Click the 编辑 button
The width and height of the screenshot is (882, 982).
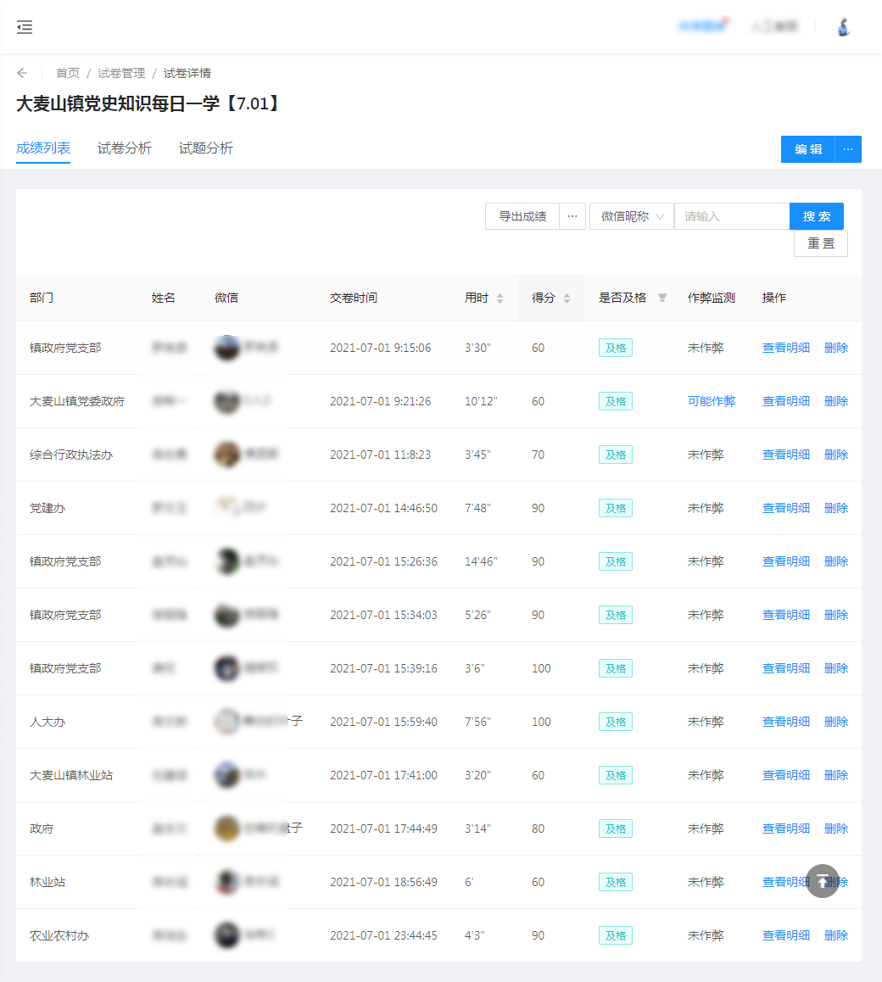tap(808, 149)
